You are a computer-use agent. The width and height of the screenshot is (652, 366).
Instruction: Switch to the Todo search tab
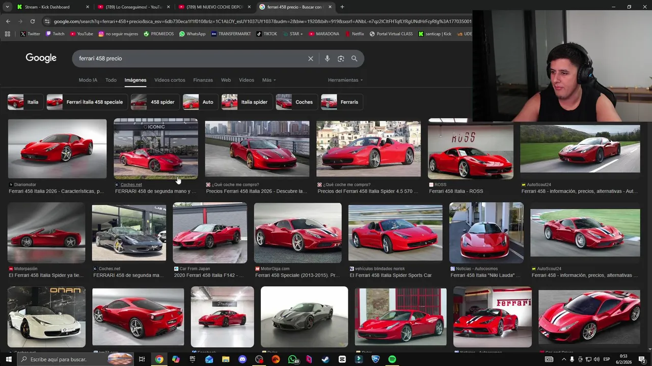111,80
